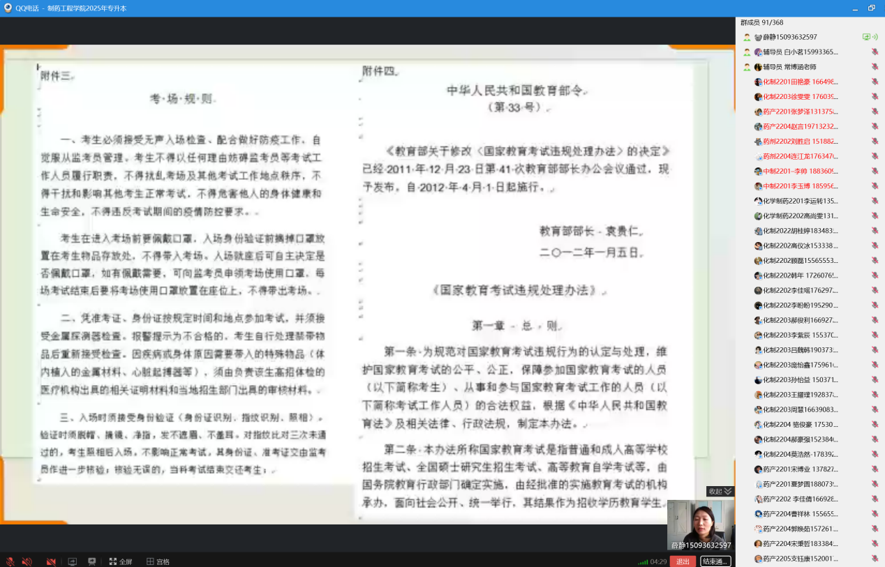885x567 pixels.
Task: Click 薛静's green speaking indicator
Action: click(x=875, y=37)
